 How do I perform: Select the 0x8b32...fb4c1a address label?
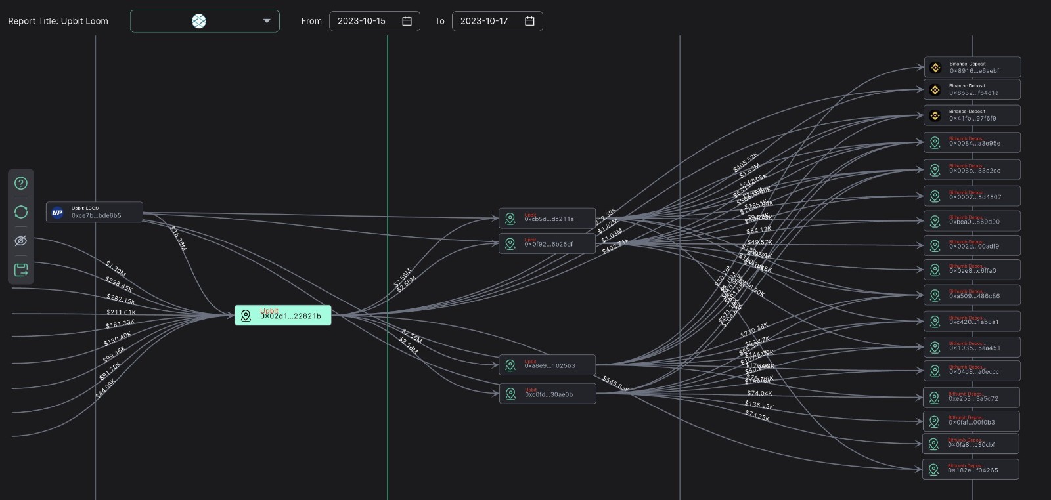point(973,93)
